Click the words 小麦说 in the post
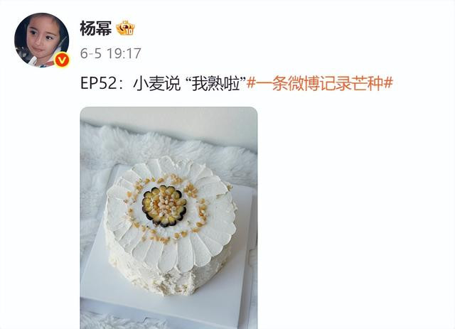This screenshot has height=329, width=455. tap(156, 84)
